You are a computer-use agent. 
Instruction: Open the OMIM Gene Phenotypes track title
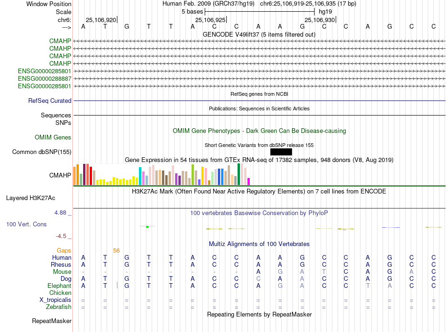259,131
